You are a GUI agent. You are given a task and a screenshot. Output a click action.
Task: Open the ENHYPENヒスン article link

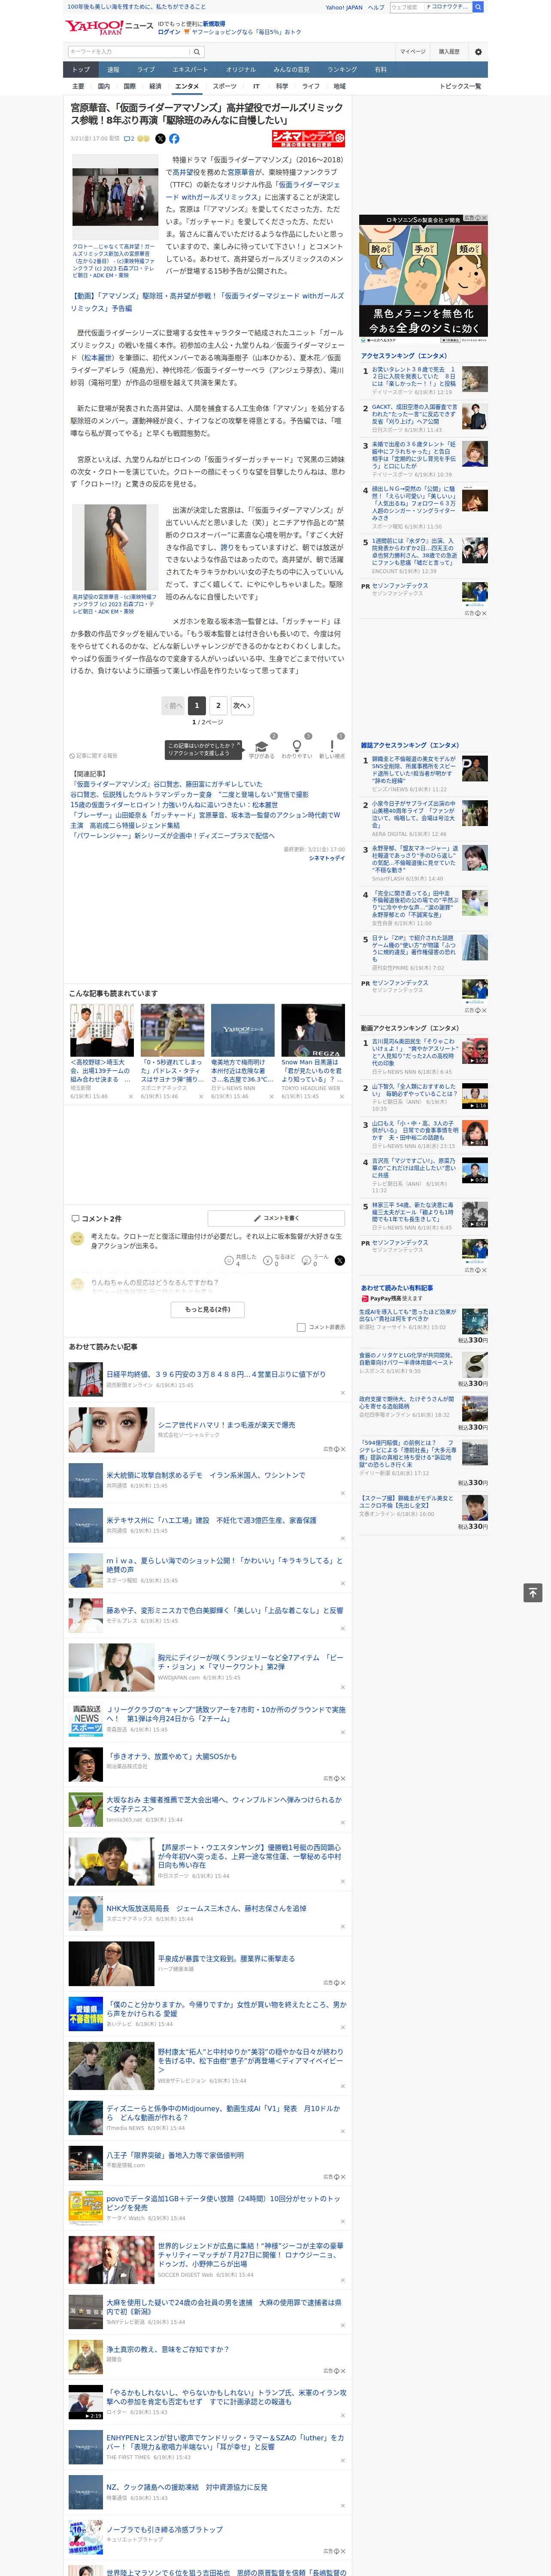pos(225,2442)
